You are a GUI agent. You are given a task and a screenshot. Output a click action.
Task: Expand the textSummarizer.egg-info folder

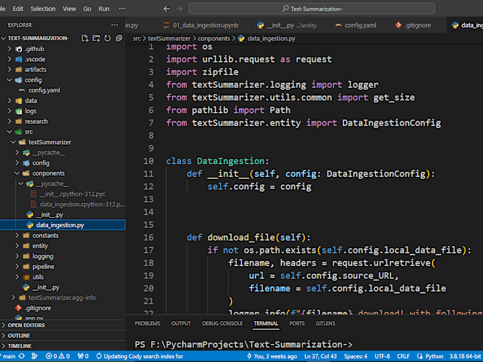(62, 298)
